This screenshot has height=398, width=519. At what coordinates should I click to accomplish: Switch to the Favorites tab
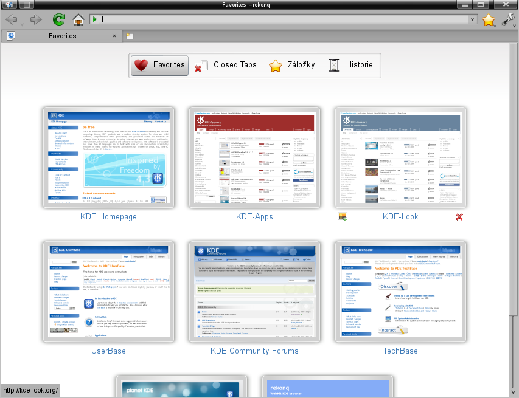pyautogui.click(x=62, y=36)
